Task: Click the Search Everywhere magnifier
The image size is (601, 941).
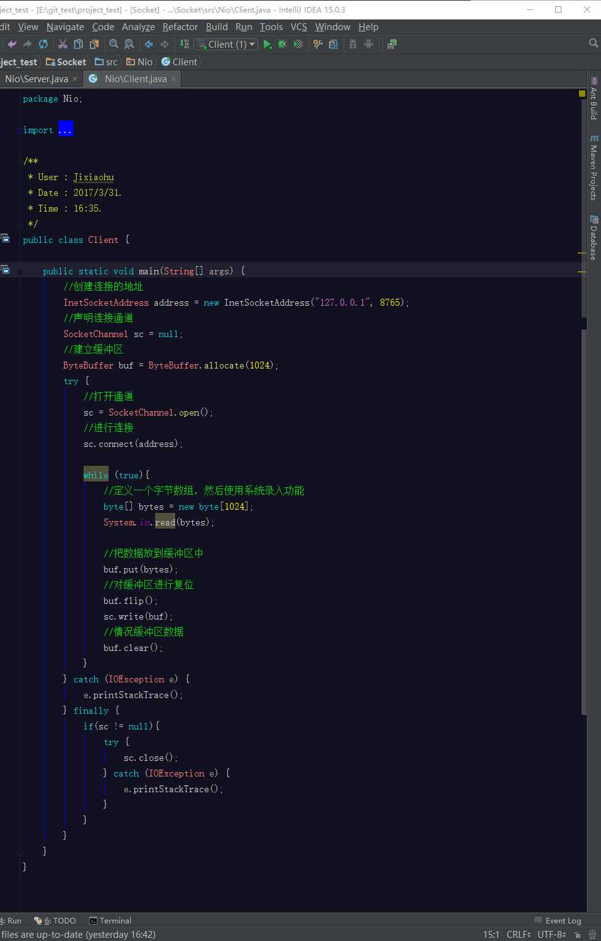Action: [593, 43]
